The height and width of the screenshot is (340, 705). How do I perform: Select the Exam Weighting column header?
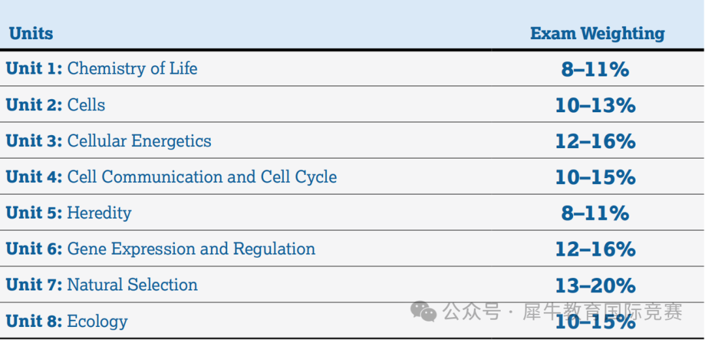(x=597, y=33)
